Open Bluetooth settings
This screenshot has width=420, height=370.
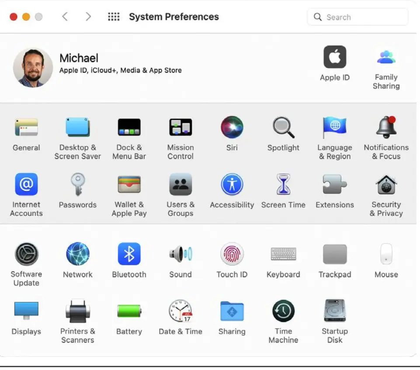(129, 255)
